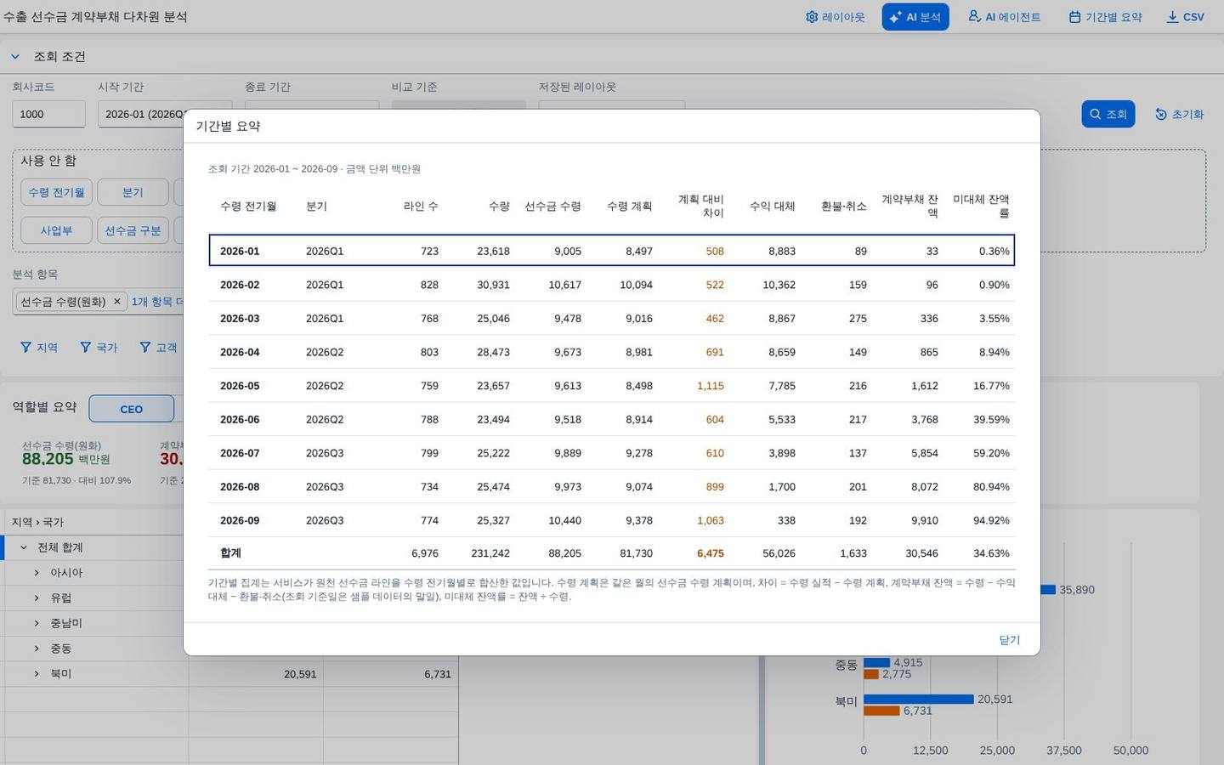Image resolution: width=1224 pixels, height=765 pixels.
Task: Open the 고객 filter
Action: pyautogui.click(x=158, y=348)
